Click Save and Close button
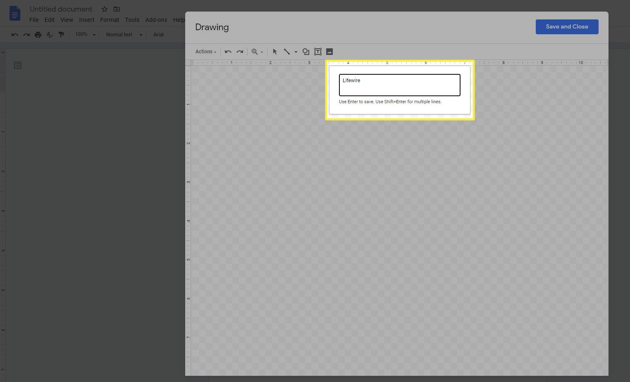Image resolution: width=630 pixels, height=382 pixels. tap(567, 27)
